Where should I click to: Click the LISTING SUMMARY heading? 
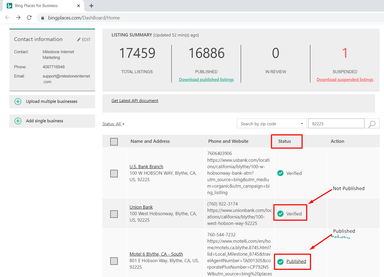pyautogui.click(x=132, y=35)
